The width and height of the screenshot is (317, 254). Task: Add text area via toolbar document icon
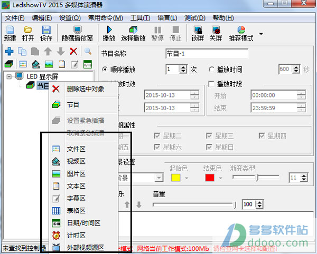62,64
